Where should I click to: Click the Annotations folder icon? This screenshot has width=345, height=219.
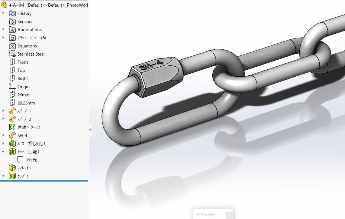tap(12, 30)
